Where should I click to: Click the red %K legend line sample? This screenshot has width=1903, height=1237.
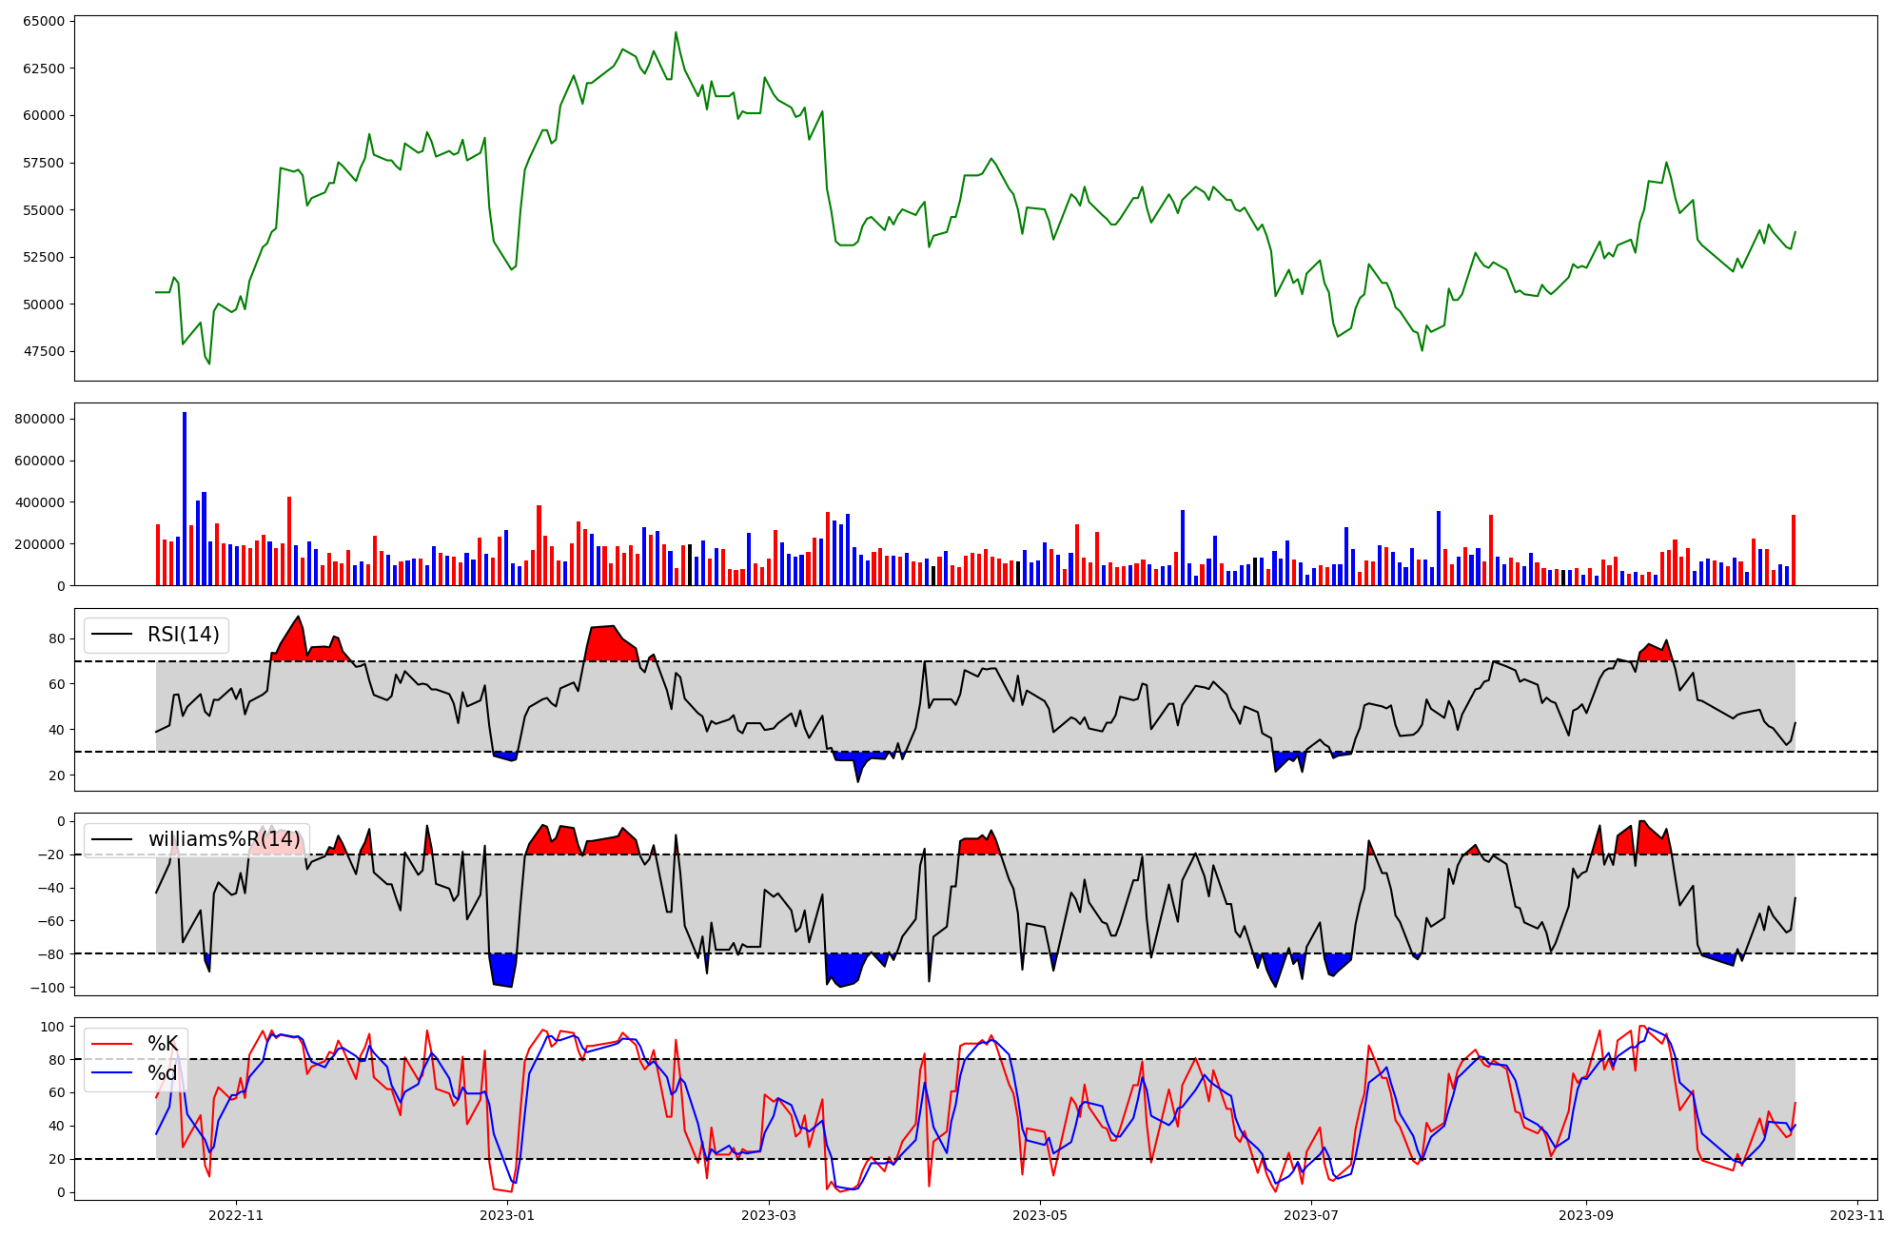[x=111, y=1044]
